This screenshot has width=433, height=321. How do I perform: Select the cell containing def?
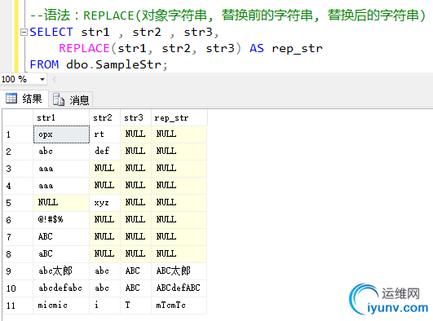tap(104, 152)
